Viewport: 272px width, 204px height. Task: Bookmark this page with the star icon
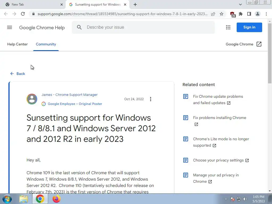222,14
